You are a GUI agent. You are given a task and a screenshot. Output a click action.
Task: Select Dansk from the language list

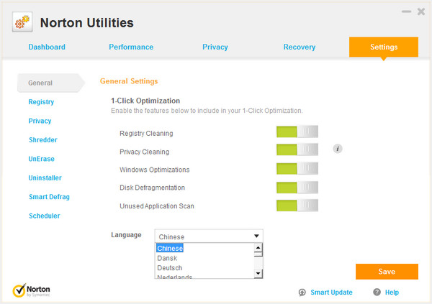coord(167,258)
